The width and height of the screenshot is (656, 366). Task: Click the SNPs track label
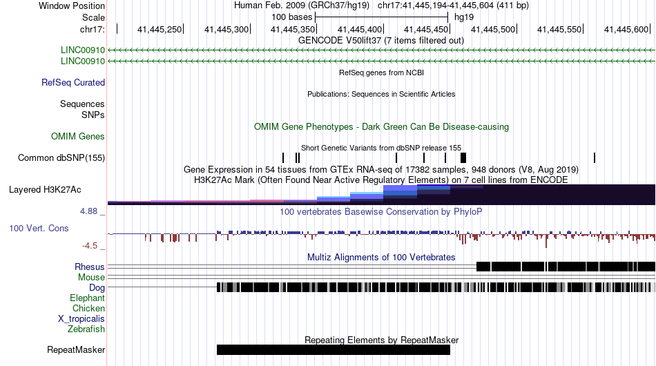(93, 115)
